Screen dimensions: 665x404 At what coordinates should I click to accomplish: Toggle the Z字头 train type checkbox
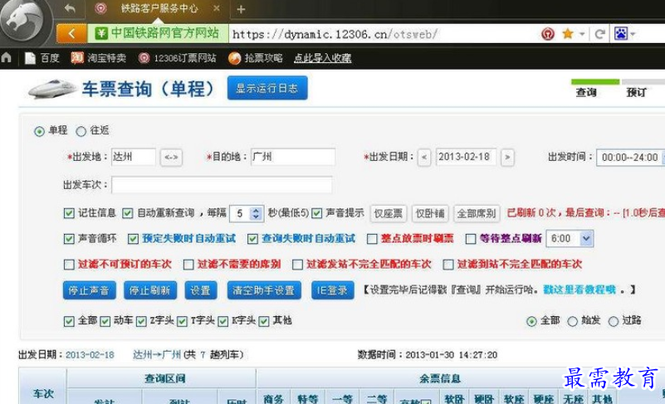[x=141, y=321]
